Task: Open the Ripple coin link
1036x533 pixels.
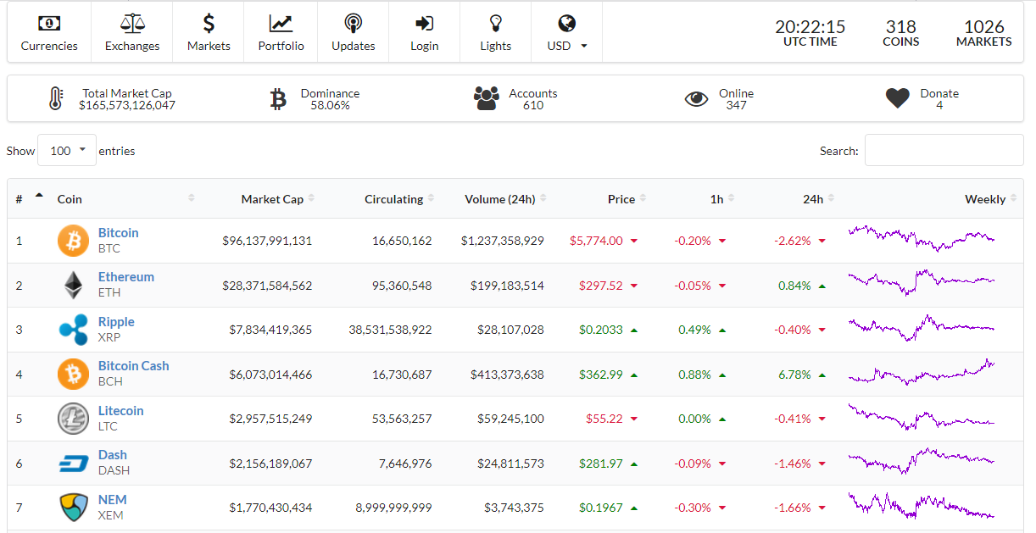Action: tap(116, 322)
